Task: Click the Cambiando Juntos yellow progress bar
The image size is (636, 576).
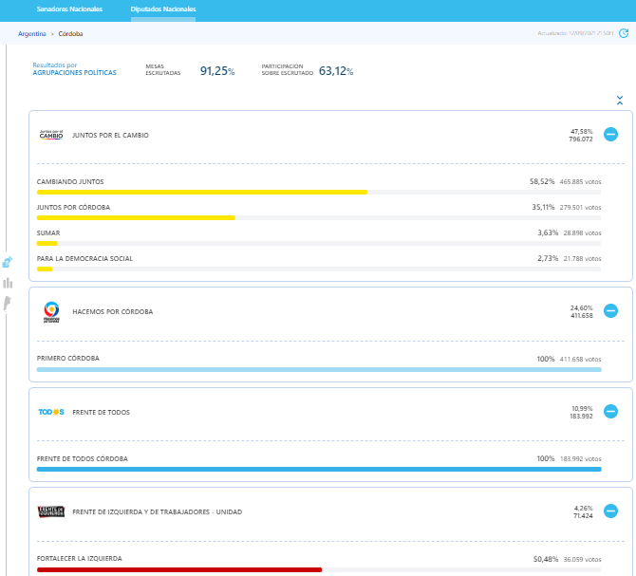Action: pyautogui.click(x=201, y=192)
